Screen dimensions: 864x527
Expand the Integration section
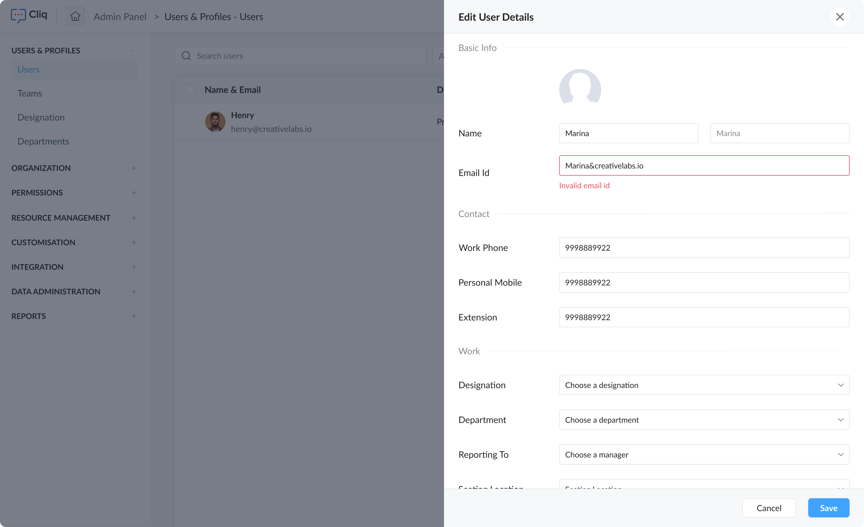pyautogui.click(x=133, y=267)
